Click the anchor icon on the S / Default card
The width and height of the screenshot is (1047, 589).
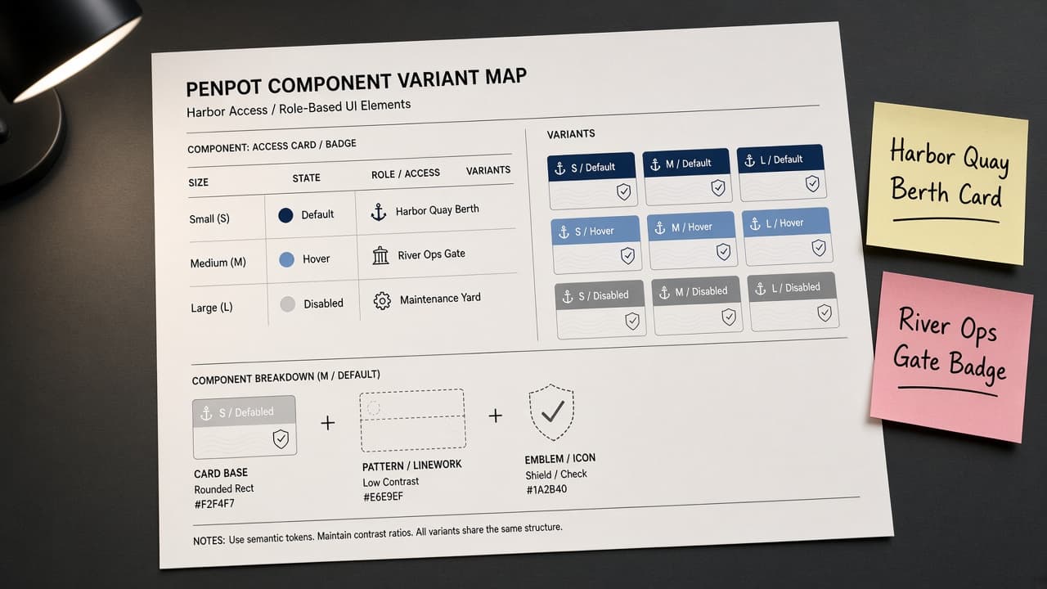pyautogui.click(x=560, y=168)
